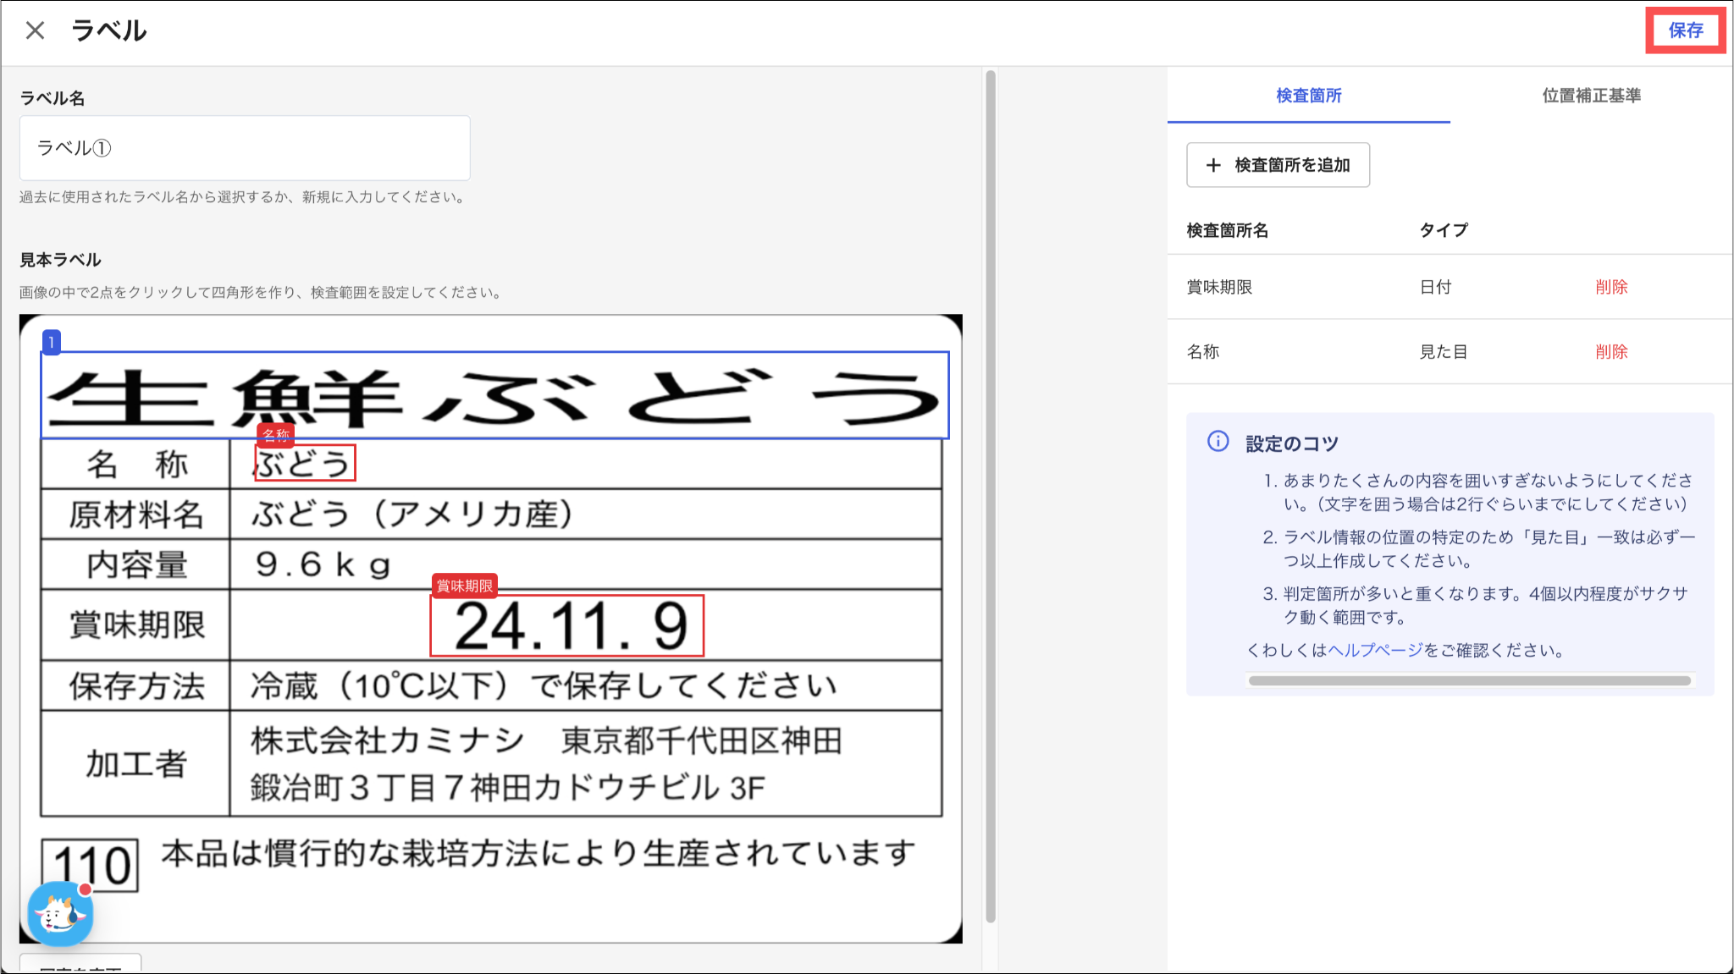Image resolution: width=1734 pixels, height=974 pixels.
Task: Click the ラベル名 input field
Action: point(245,148)
